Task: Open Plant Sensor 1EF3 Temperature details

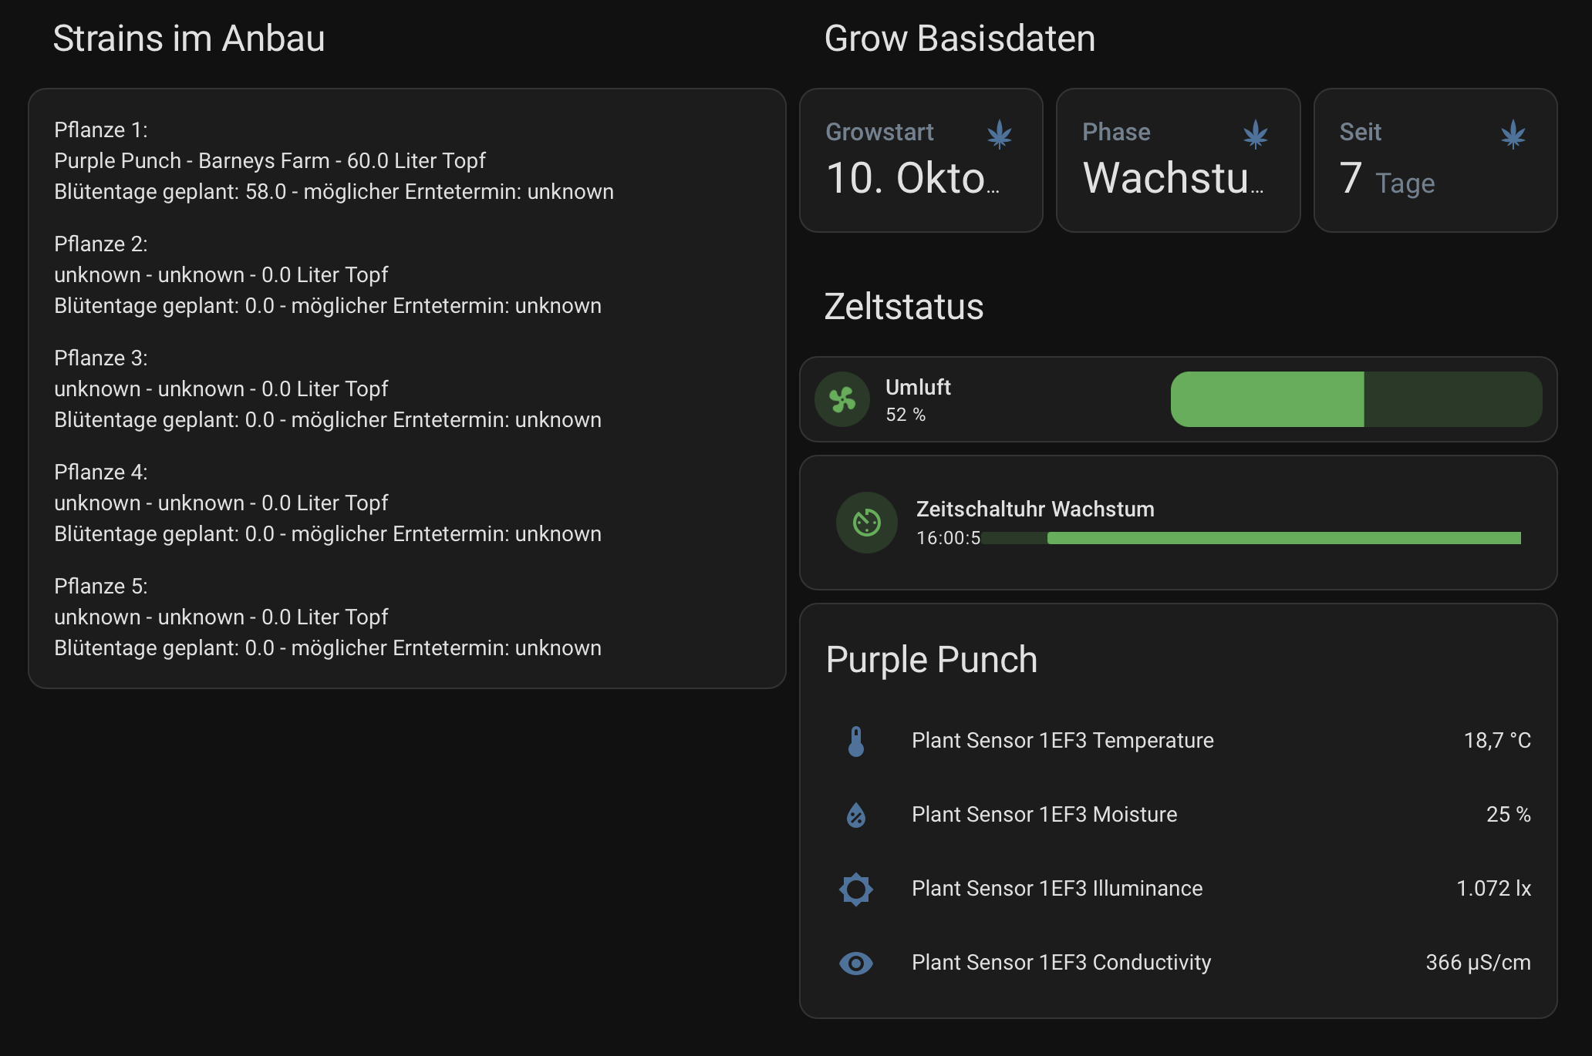Action: [x=1062, y=741]
